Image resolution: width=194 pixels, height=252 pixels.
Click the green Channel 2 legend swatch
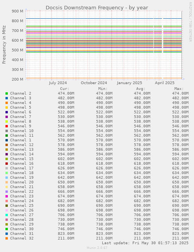7,93
